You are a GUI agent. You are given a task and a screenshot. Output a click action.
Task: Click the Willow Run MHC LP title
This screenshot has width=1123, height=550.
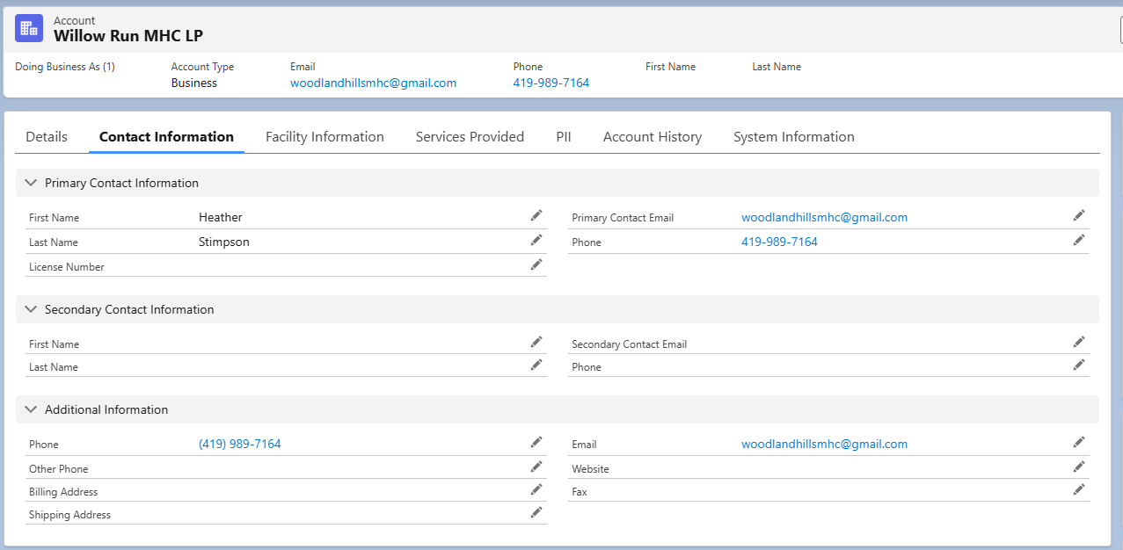click(x=128, y=36)
